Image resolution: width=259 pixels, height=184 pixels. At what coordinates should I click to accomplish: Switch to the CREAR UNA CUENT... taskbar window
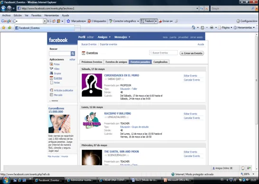point(113,180)
